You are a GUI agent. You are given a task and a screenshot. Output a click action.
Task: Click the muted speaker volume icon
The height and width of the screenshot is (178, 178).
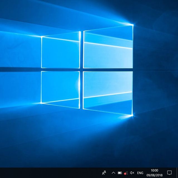[x=132, y=173]
